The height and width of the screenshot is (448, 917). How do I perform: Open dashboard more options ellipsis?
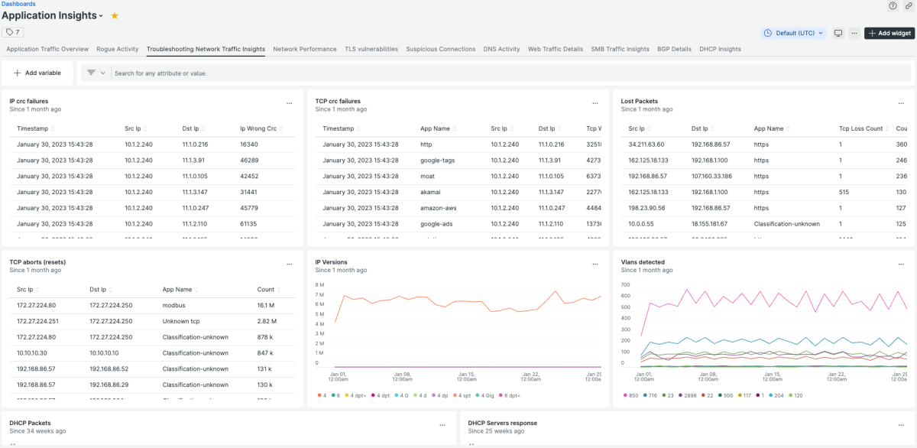pyautogui.click(x=854, y=33)
